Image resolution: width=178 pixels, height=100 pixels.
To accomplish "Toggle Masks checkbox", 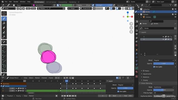I will tap(144, 71).
